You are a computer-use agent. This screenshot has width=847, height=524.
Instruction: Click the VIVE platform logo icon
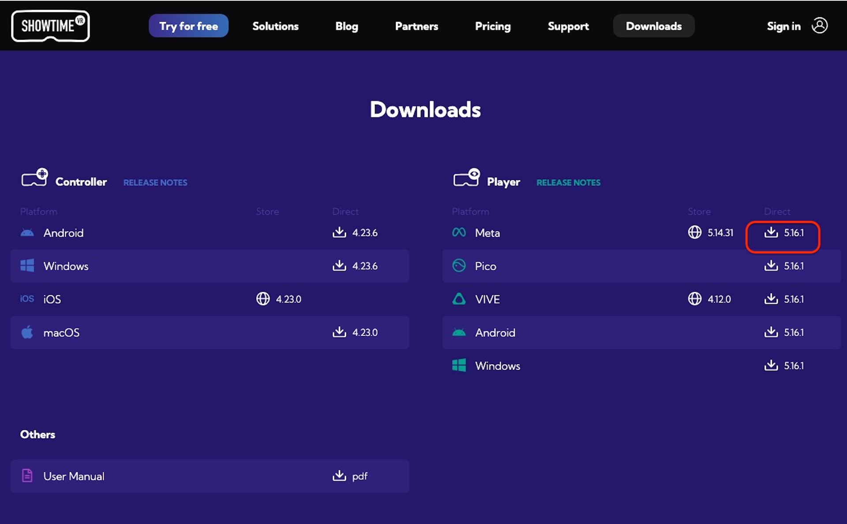459,299
